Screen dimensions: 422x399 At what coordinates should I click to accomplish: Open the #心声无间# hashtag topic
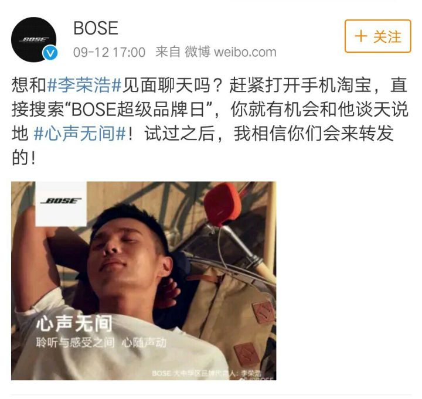[x=80, y=134]
